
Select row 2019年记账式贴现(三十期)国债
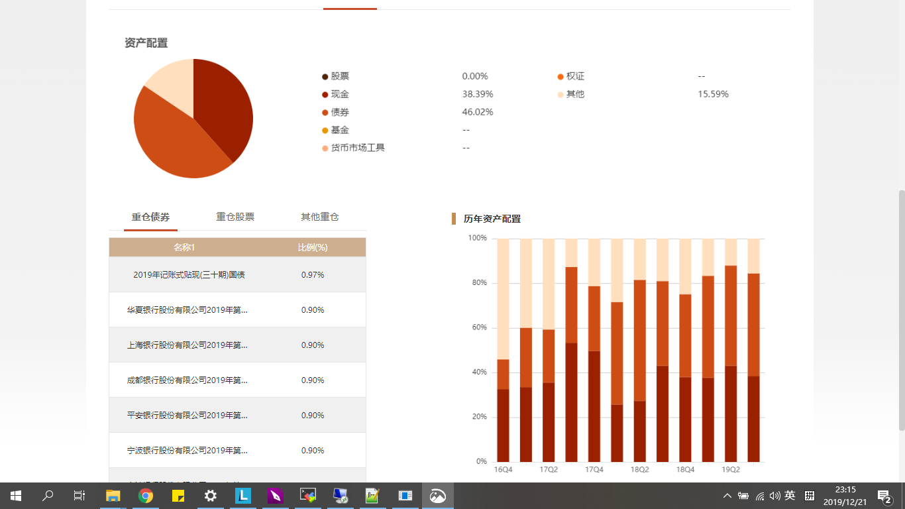[237, 274]
